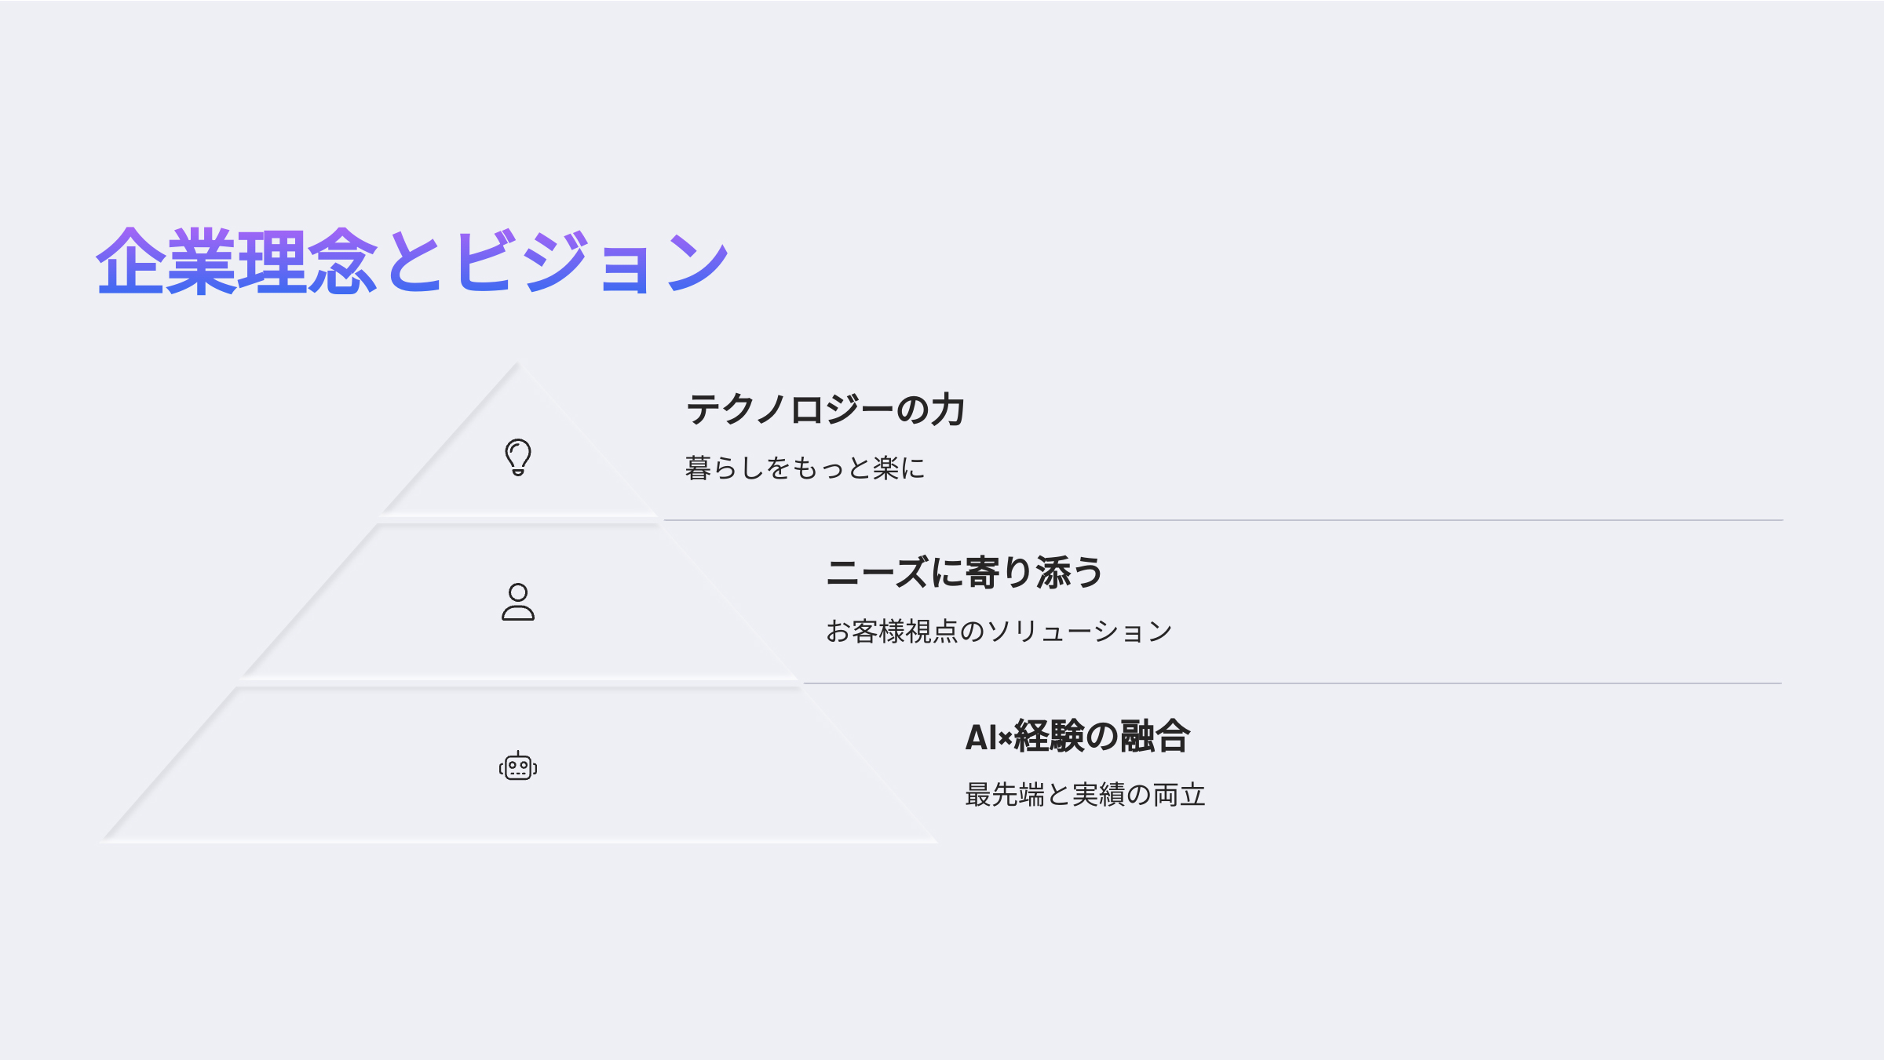
Task: Select the person icon in middle tier
Action: point(518,602)
